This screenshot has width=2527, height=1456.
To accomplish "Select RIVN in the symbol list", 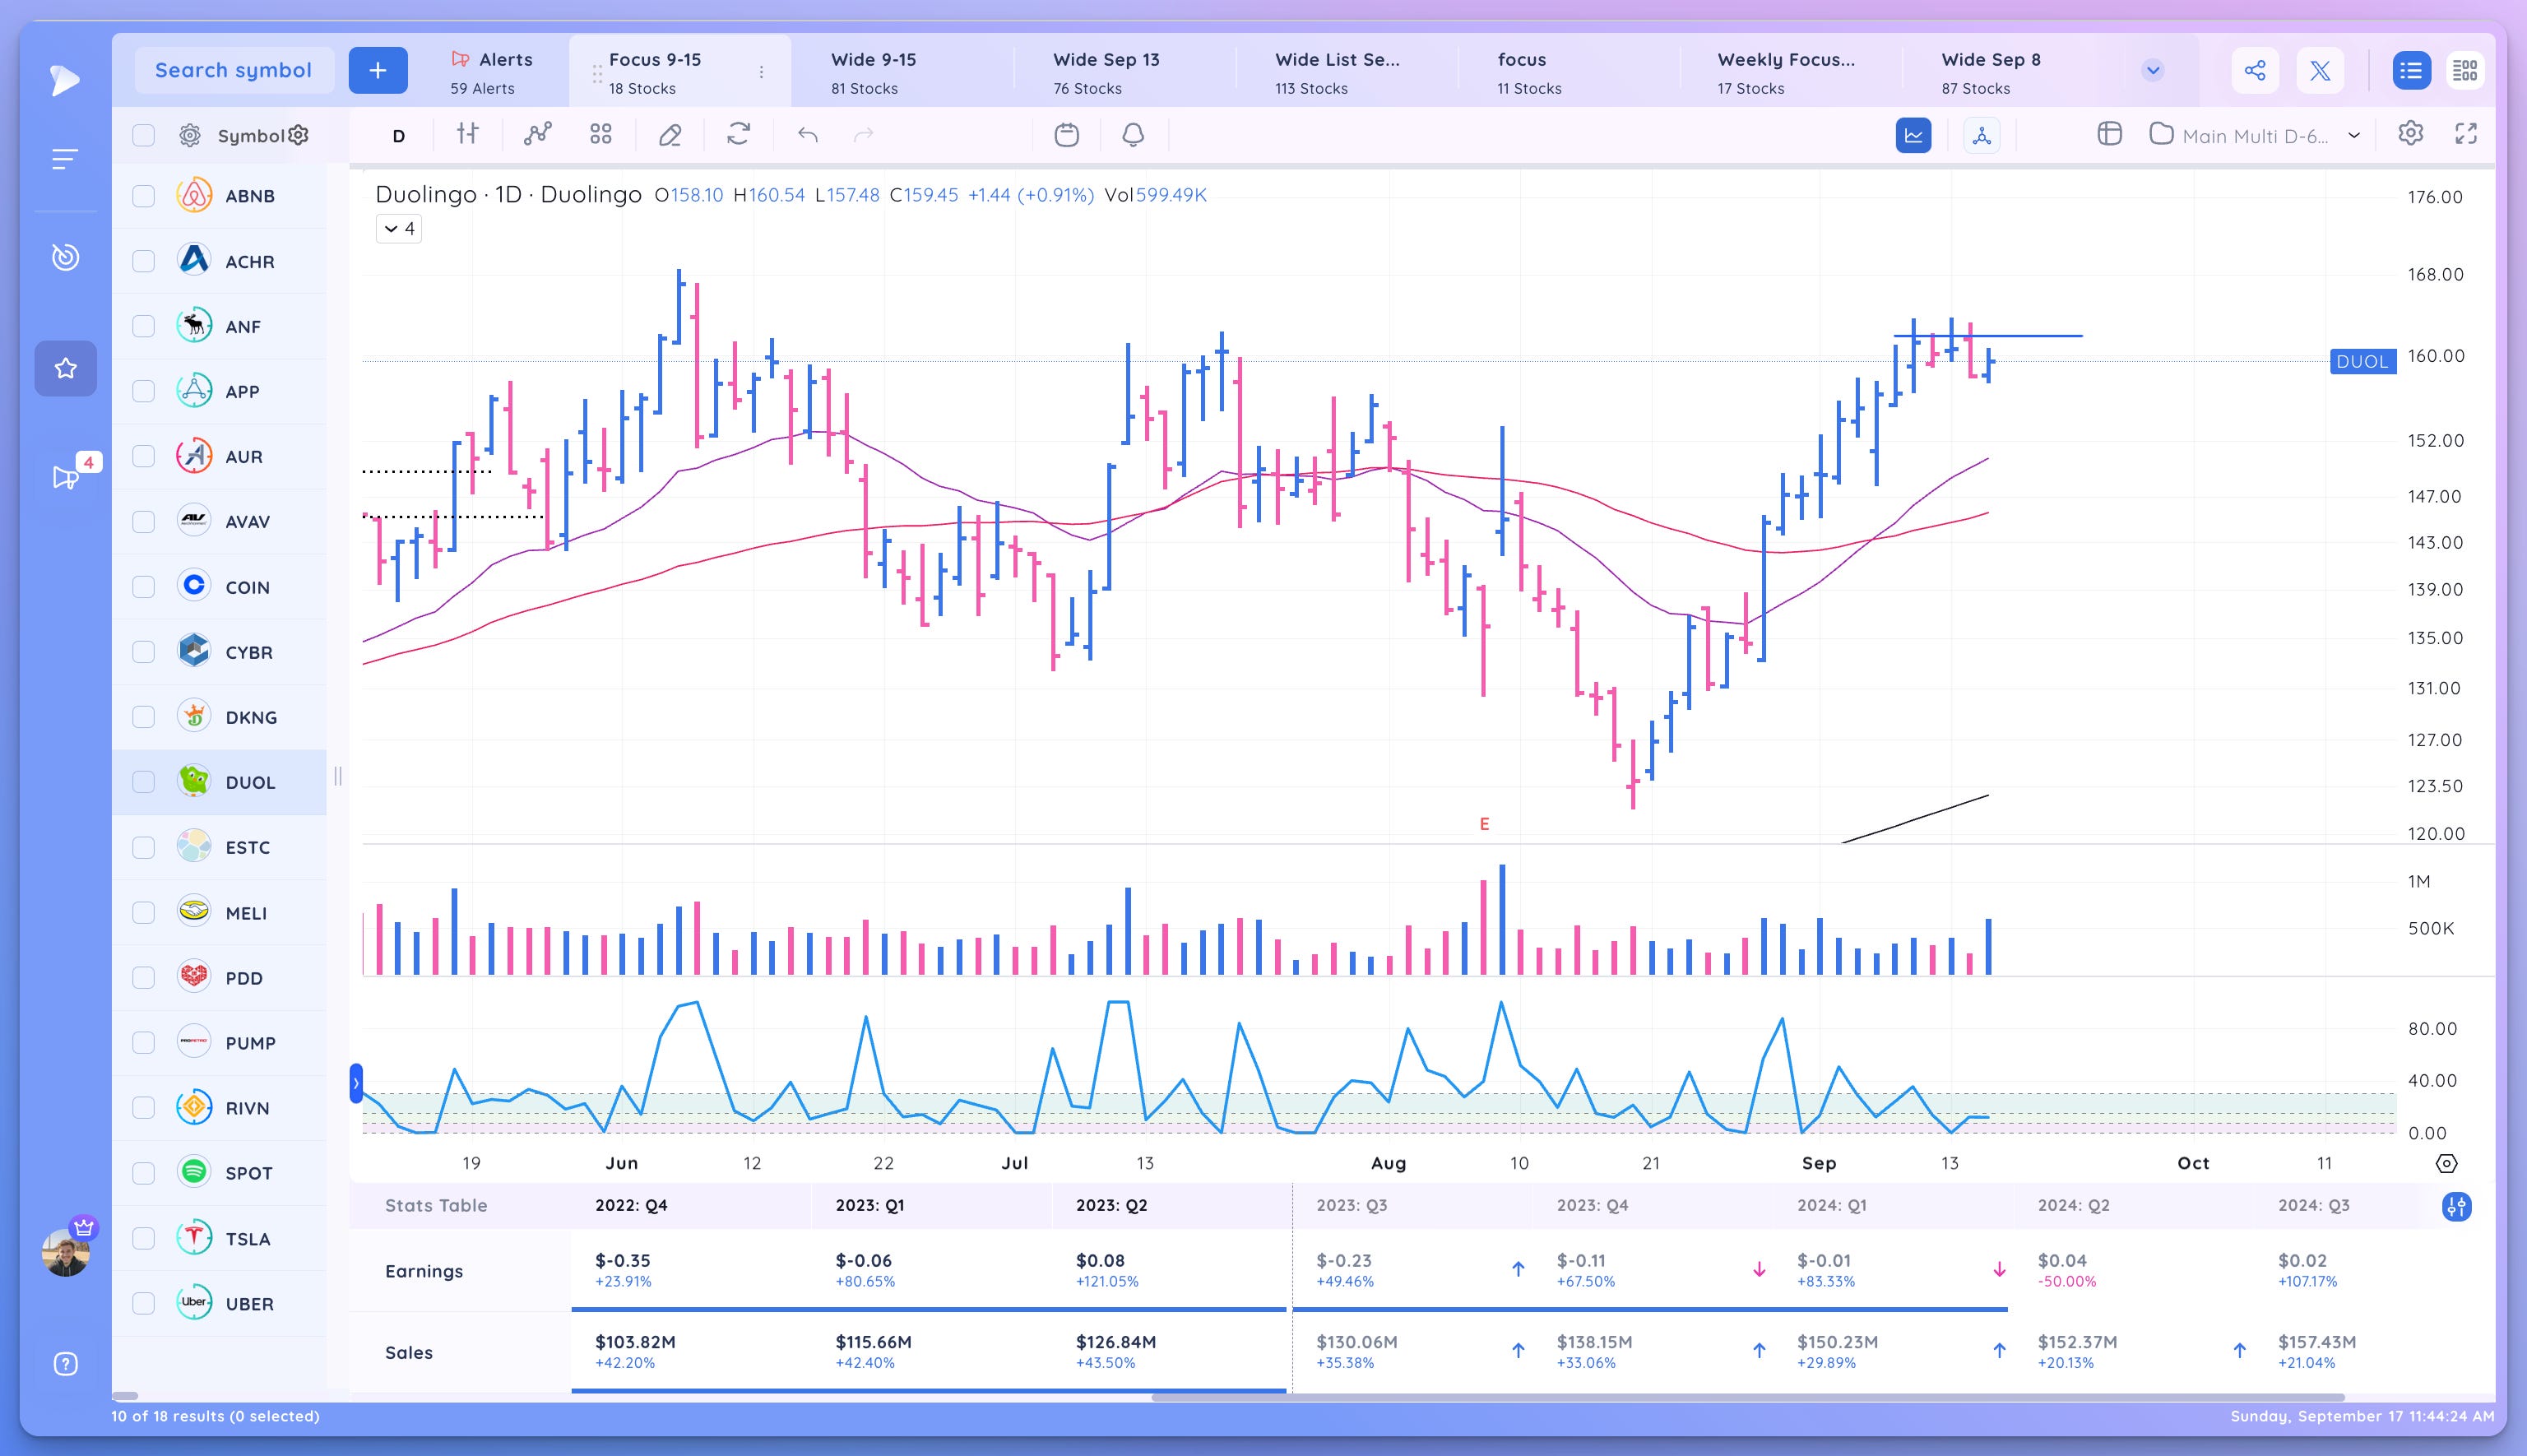I will (x=220, y=1108).
